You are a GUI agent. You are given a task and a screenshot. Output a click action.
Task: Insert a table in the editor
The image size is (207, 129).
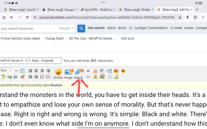(x=22, y=71)
